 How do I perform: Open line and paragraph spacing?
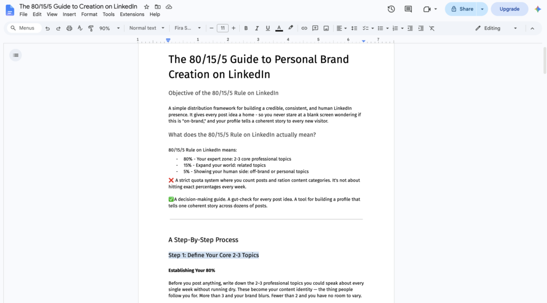pos(354,28)
